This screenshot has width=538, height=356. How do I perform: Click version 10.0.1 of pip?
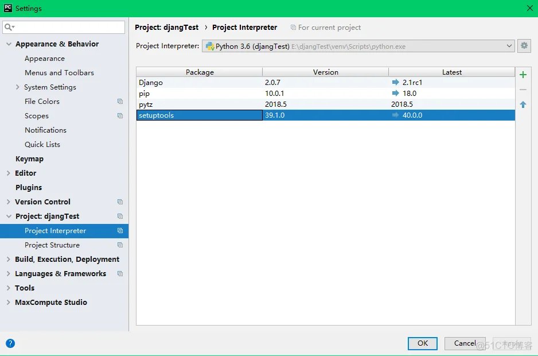(x=274, y=94)
